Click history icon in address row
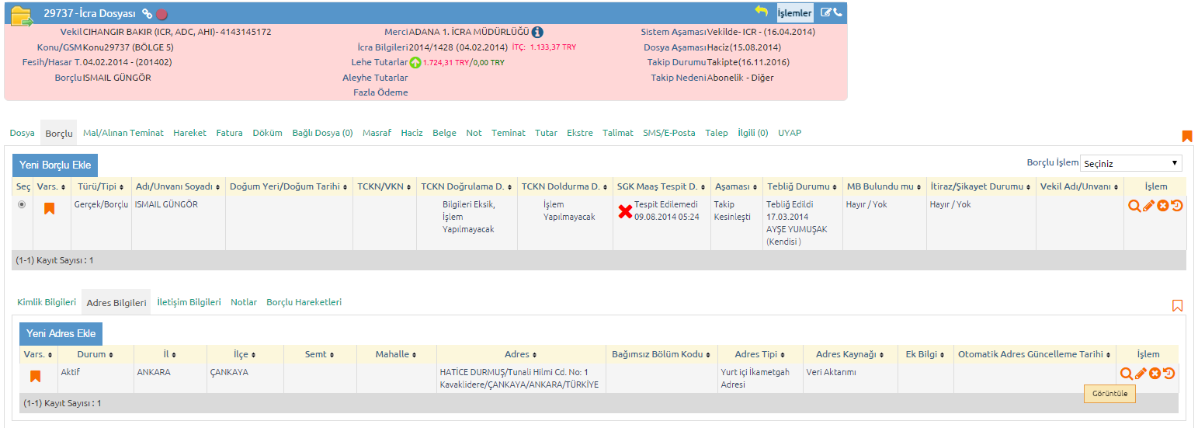 pos(1169,374)
